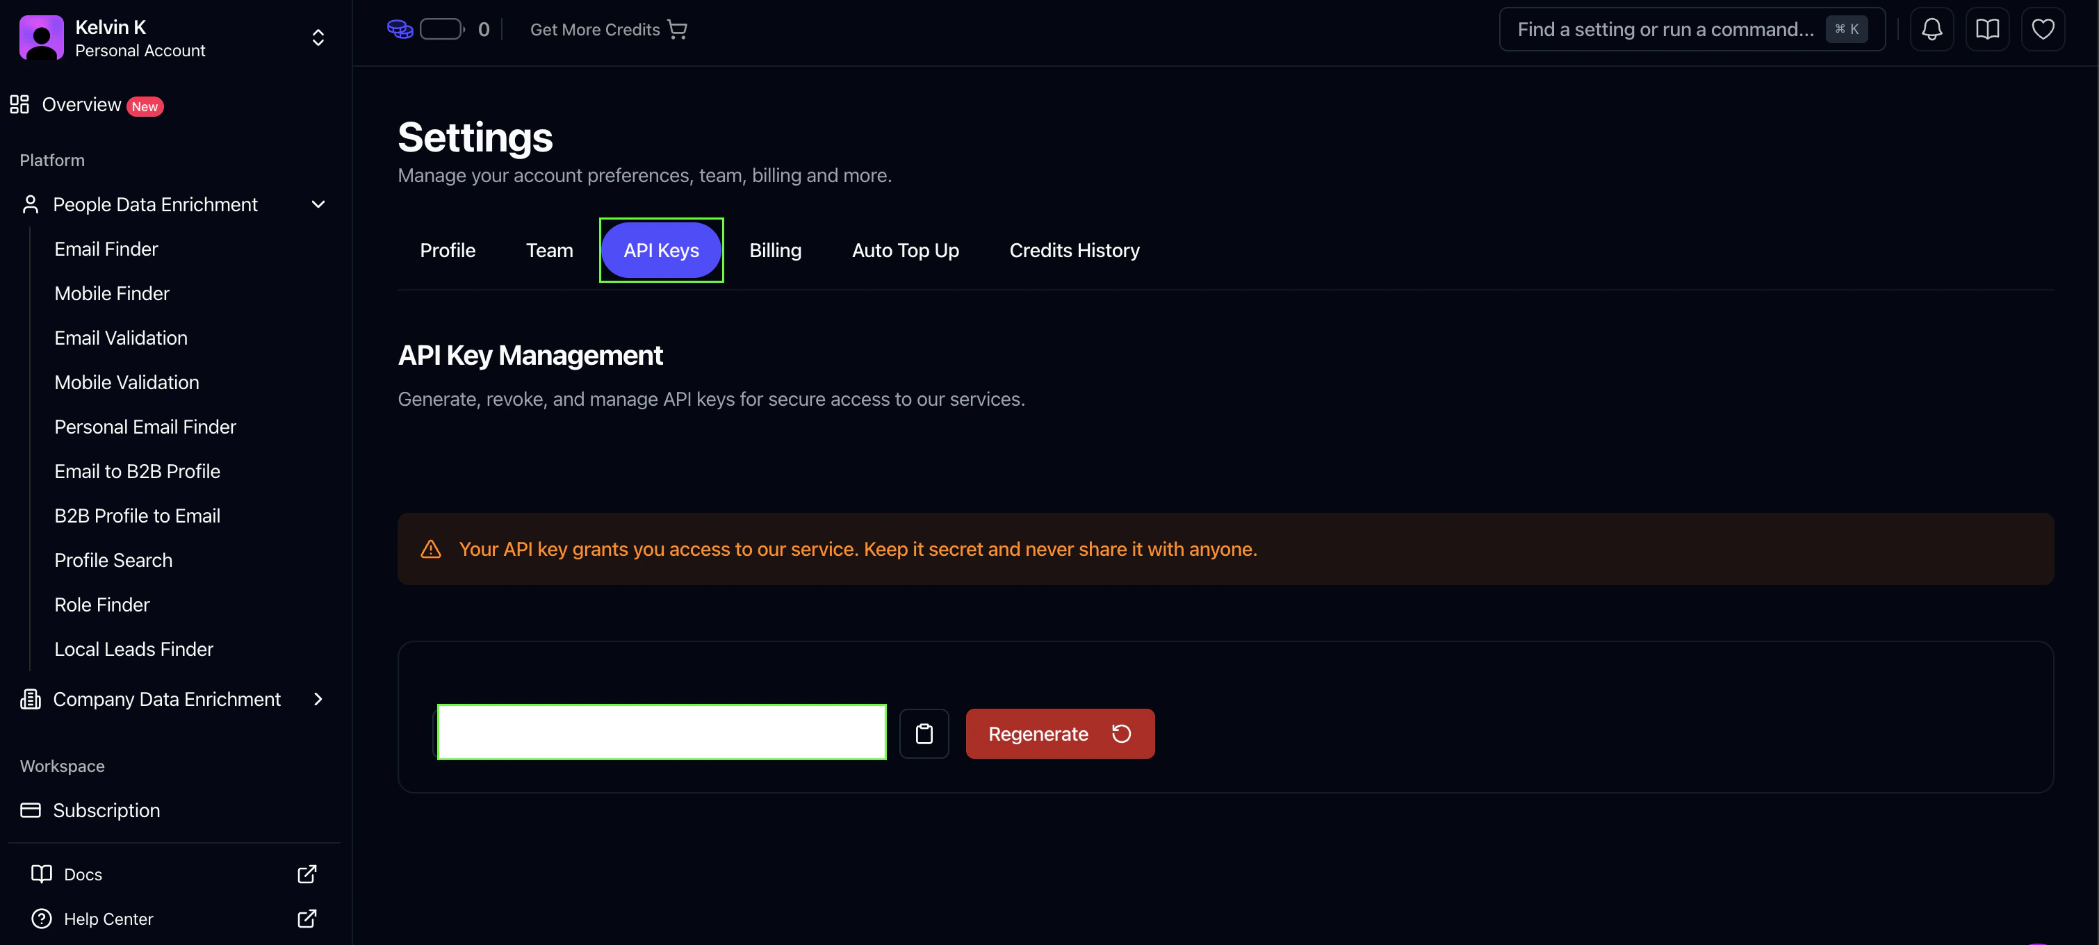Click the credit level battery indicator
Screen dimensions: 2099x945
coord(441,29)
